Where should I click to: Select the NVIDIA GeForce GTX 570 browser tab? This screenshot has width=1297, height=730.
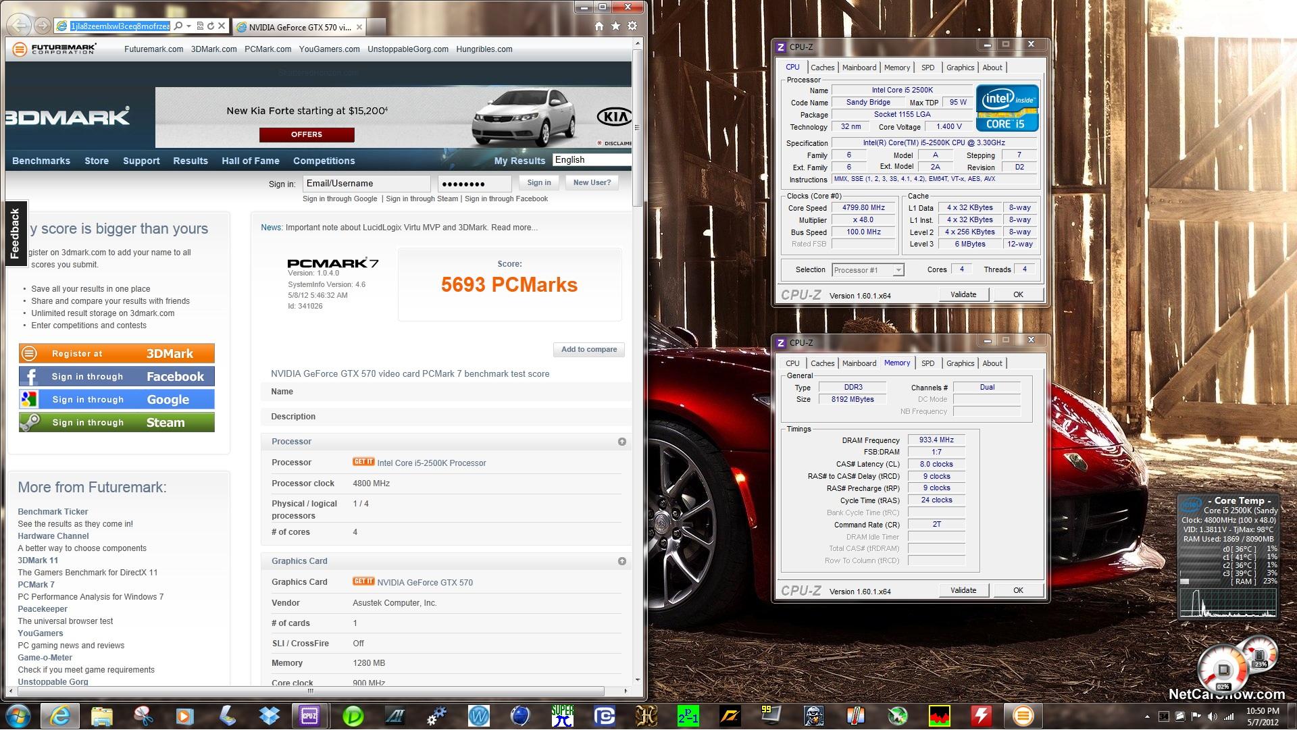(299, 27)
